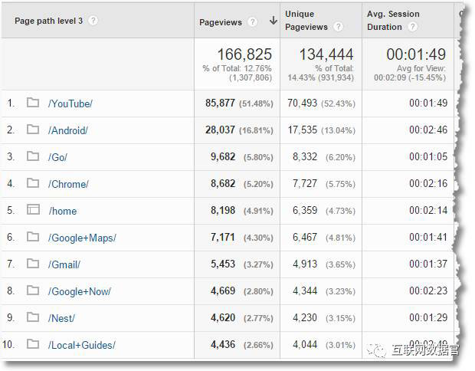The height and width of the screenshot is (371, 475).
Task: Sort by the Unique Pageviews column header
Action: [x=306, y=21]
